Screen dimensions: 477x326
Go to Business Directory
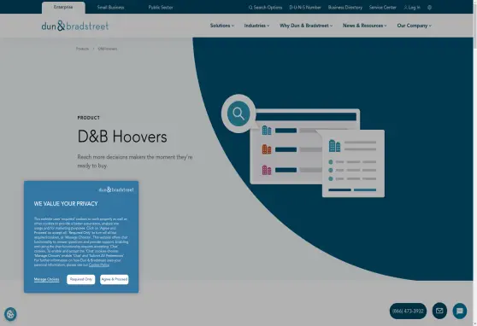point(345,8)
